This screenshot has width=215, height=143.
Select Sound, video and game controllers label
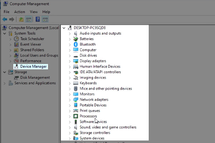108,127
